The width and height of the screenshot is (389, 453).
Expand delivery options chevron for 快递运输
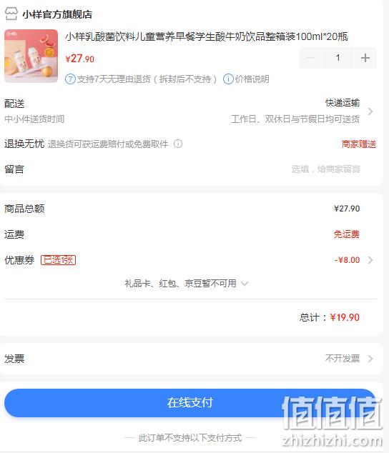point(370,111)
